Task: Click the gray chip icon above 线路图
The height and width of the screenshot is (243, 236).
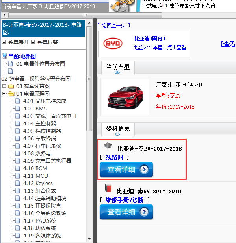Action: coord(108,145)
